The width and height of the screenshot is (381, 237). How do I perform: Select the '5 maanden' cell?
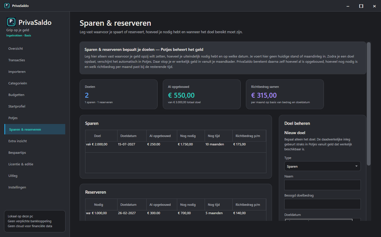(214, 213)
